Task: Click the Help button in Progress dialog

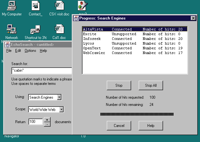Action: [x=151, y=126]
